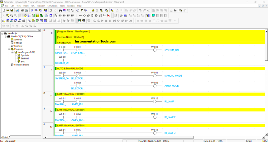Viewport: 268px width, 142px height.
Task: Toggle the Watch window icon
Action: tap(12, 21)
